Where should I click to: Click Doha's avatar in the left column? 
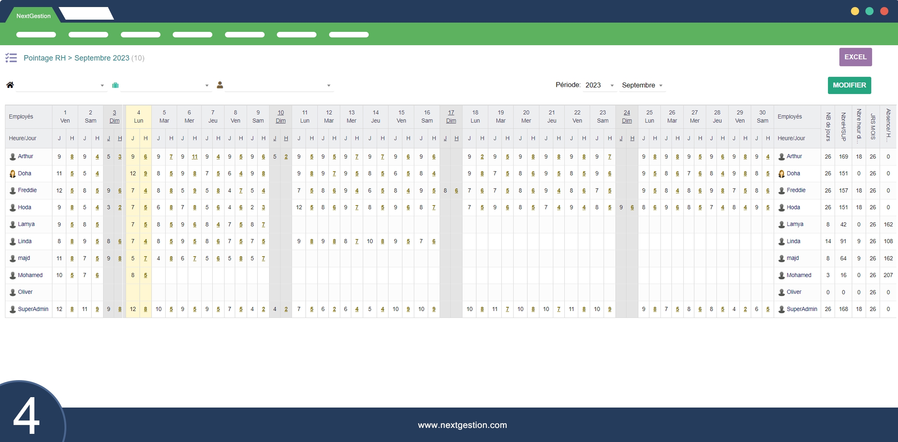(13, 174)
